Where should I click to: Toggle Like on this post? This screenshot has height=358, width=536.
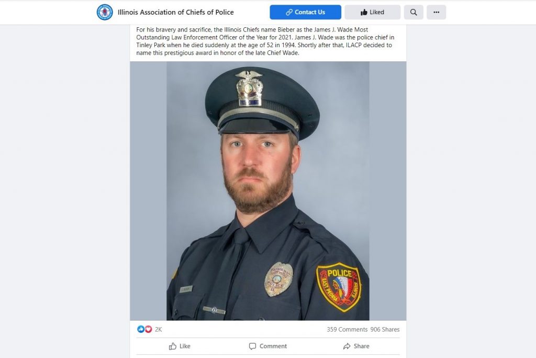click(180, 346)
